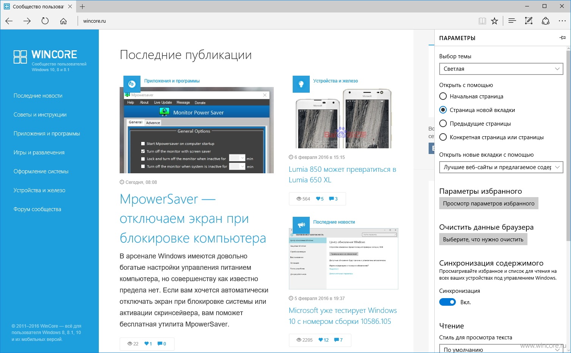Open Советы и инструкции in sidebar

40,115
